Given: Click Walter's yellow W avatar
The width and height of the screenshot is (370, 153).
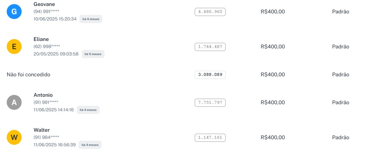Looking at the screenshot, I should tap(14, 137).
